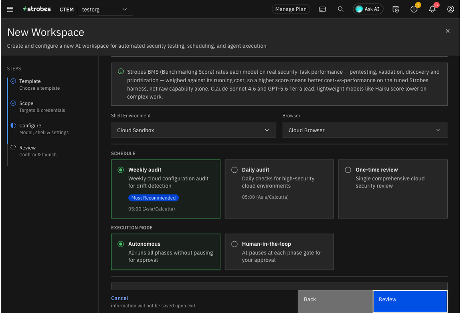Click the 'Confirm & launch' subtitle
461x313 pixels.
pyautogui.click(x=38, y=155)
